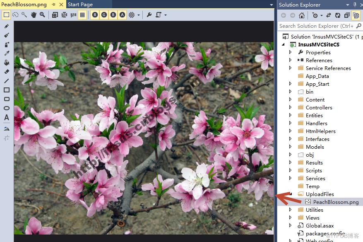363x242 pixels.
Task: Expand the Properties node
Action: pyautogui.click(x=290, y=52)
